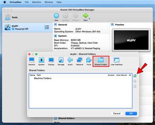Click the '8063 MB' base memory value
155x125 pixels.
point(76,40)
